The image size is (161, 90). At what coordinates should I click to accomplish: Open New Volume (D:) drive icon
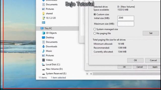[x=44, y=69]
